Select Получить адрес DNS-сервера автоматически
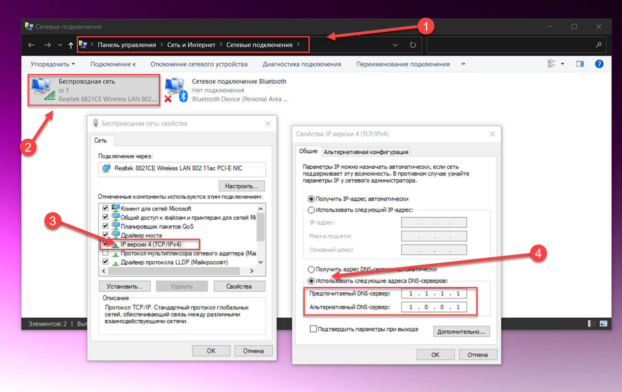The width and height of the screenshot is (622, 392). (311, 269)
